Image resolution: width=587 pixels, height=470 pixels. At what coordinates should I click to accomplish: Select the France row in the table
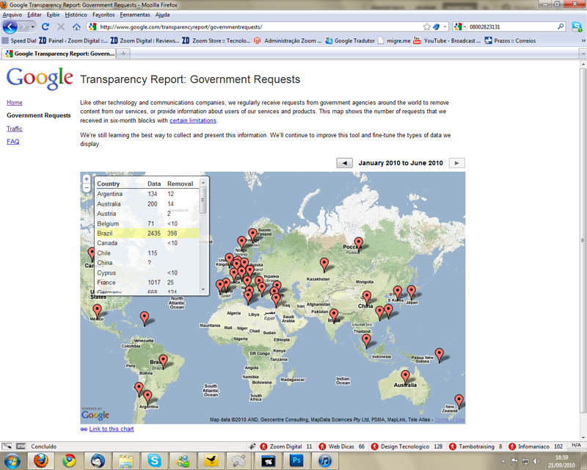147,282
